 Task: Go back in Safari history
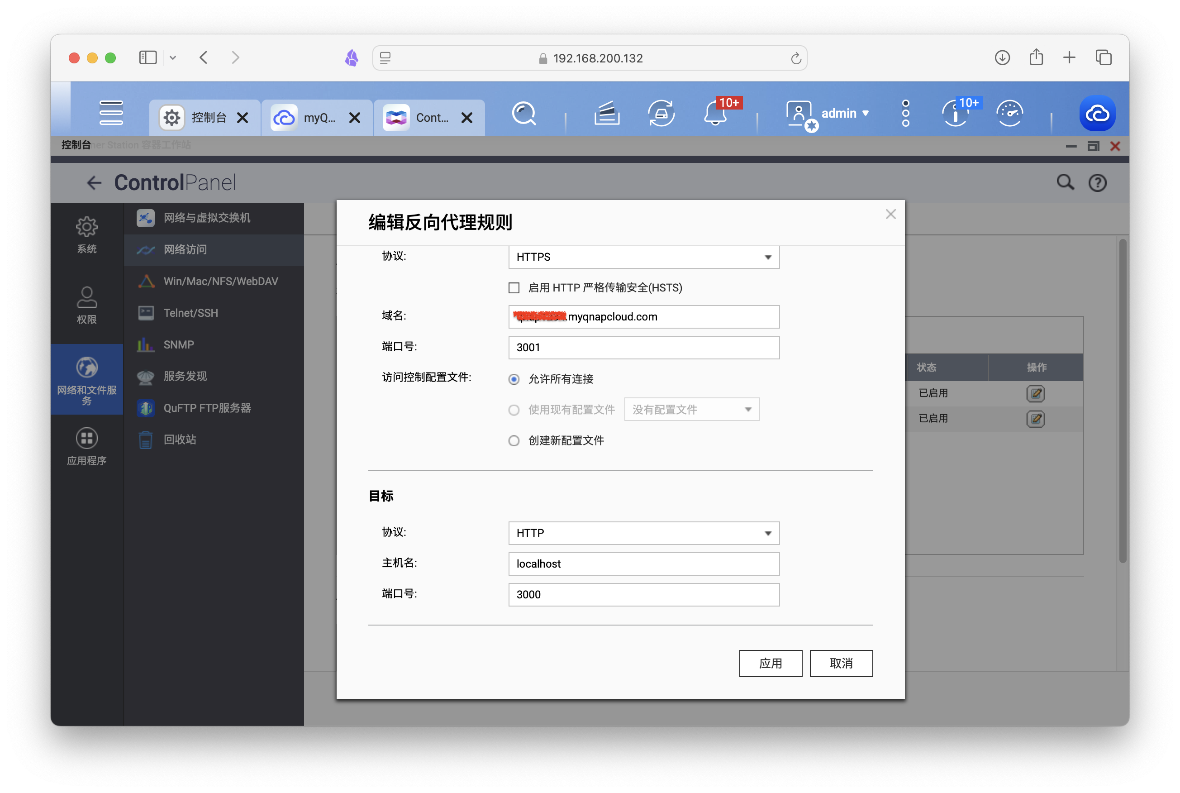(204, 57)
